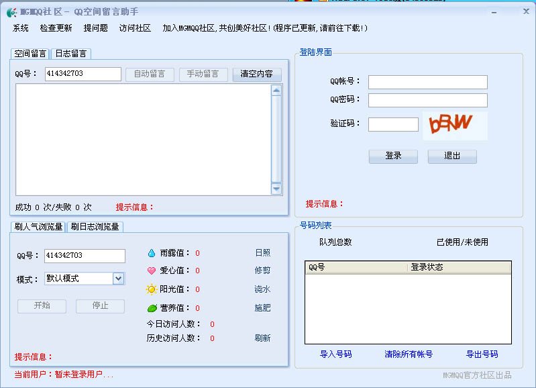Open the 访问社区 menu

click(x=135, y=28)
